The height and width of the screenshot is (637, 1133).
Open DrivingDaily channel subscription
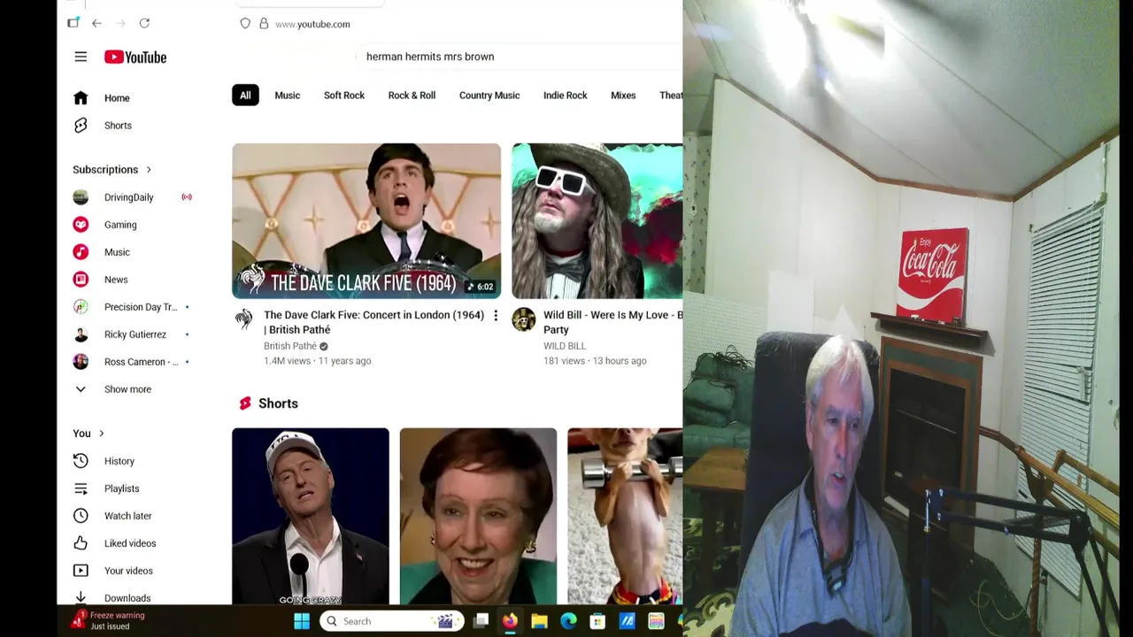click(129, 197)
